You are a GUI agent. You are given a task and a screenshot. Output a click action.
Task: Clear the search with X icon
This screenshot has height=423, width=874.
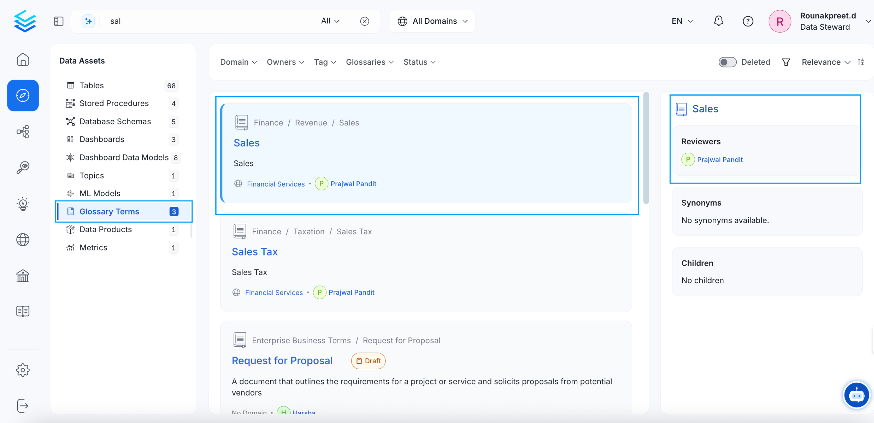(x=364, y=21)
